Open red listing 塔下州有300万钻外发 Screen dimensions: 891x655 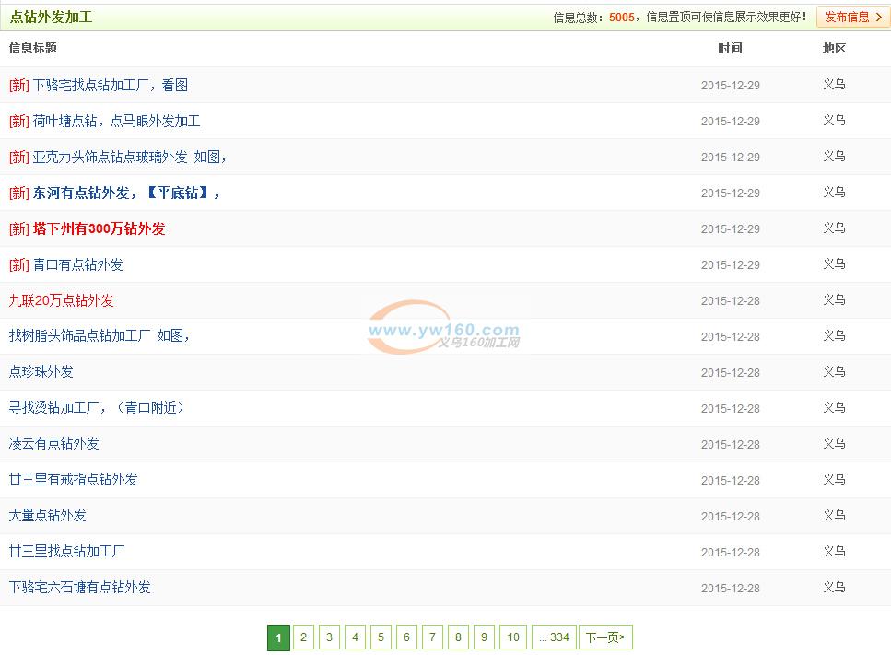99,228
